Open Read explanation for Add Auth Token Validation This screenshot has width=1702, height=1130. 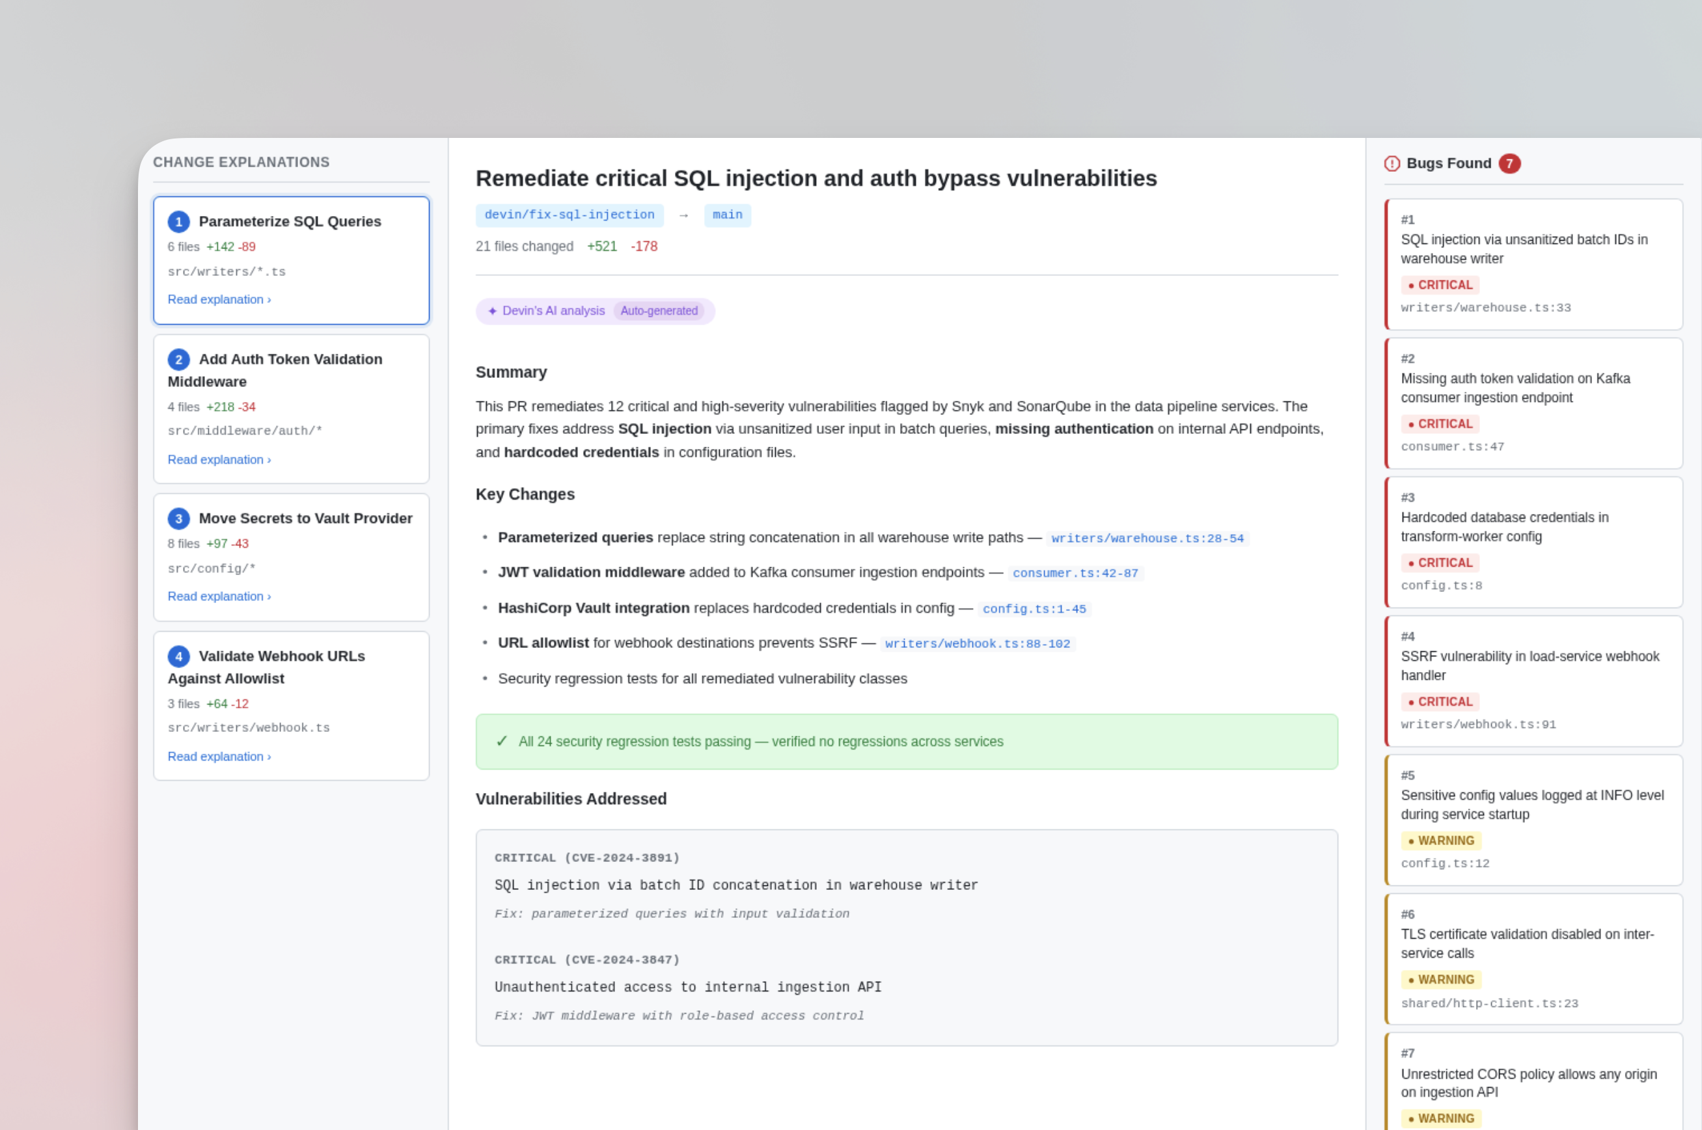point(219,459)
